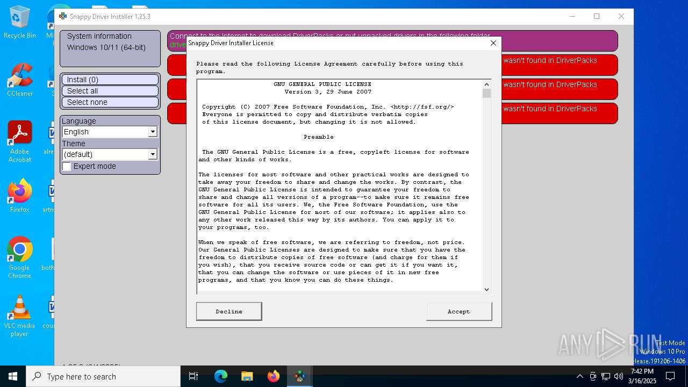688x387 pixels.
Task: Open the notification center
Action: coord(670,376)
